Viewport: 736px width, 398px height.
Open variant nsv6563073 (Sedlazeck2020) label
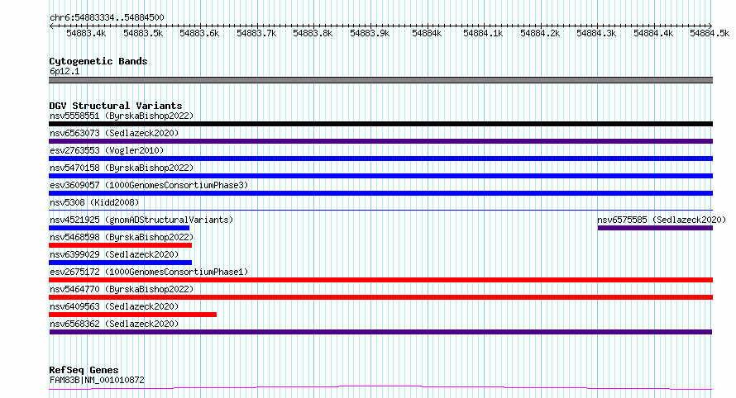(114, 133)
